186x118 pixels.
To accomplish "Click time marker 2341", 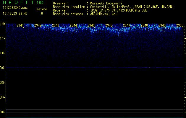I will pos(20,25).
